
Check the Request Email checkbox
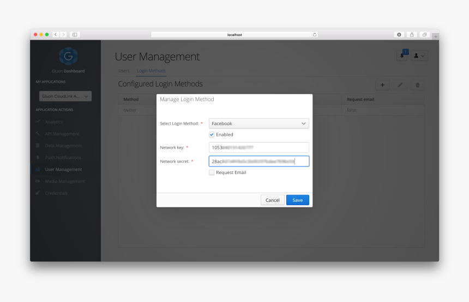(212, 172)
